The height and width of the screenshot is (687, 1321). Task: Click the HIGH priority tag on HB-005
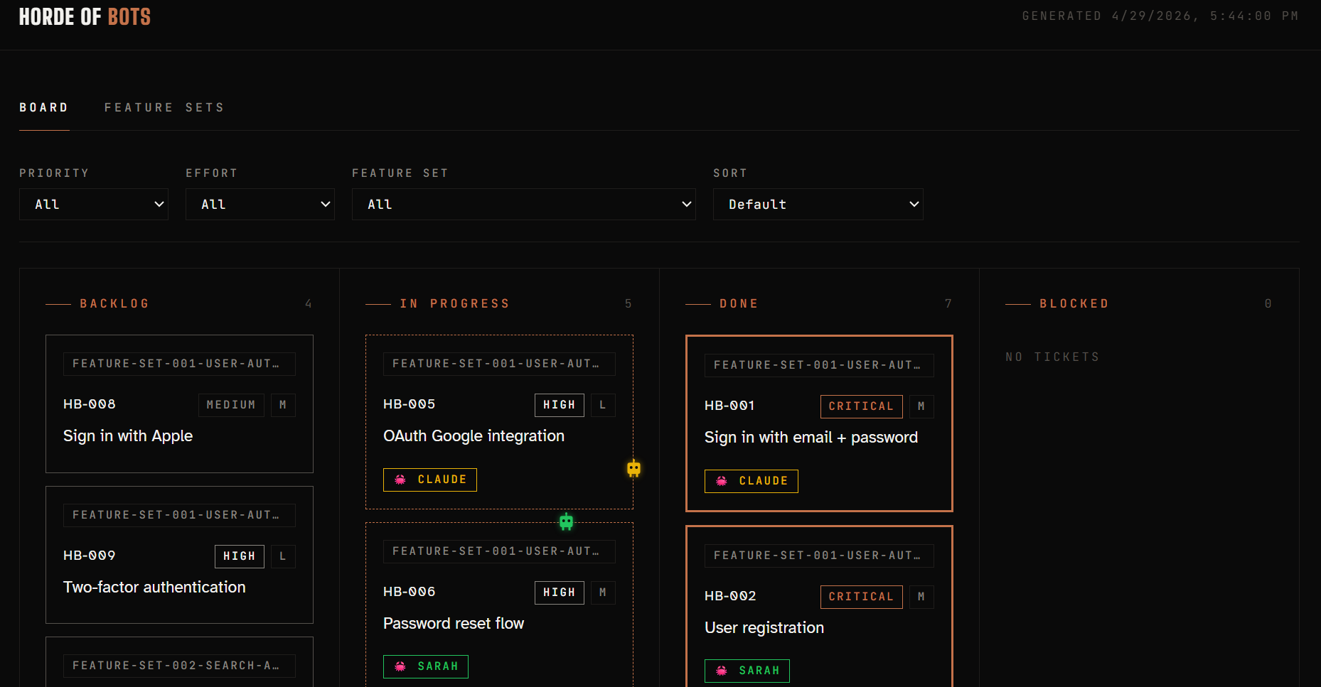click(x=560, y=405)
